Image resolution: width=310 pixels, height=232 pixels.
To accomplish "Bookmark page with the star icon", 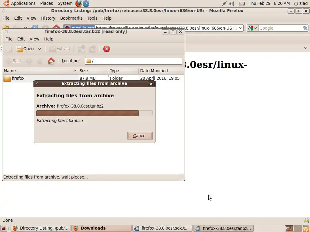I will click(235, 28).
